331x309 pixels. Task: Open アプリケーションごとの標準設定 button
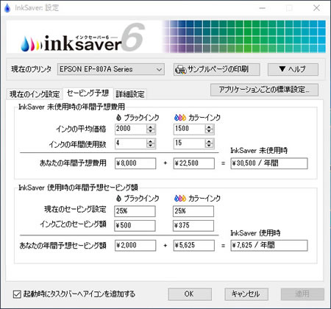[x=264, y=90]
